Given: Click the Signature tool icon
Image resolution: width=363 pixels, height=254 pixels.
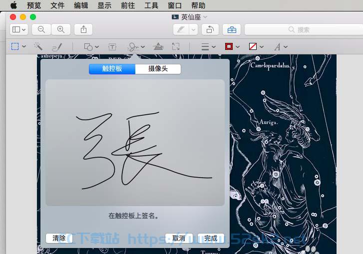Looking at the screenshot, I should [x=133, y=47].
